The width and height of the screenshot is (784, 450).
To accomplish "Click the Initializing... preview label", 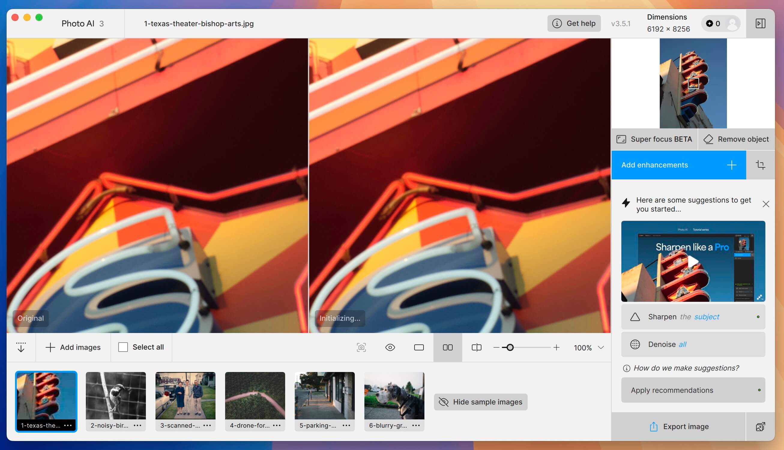I will pyautogui.click(x=340, y=318).
